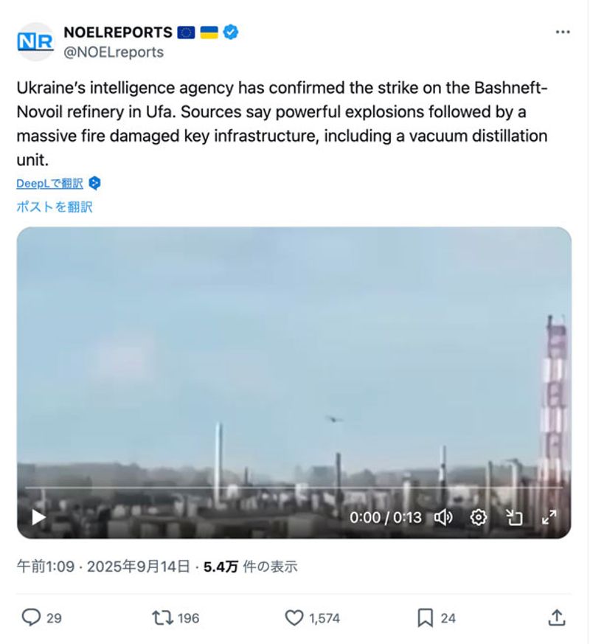This screenshot has height=644, width=590.
Task: Click the reply speech bubble icon
Action: pos(31,617)
